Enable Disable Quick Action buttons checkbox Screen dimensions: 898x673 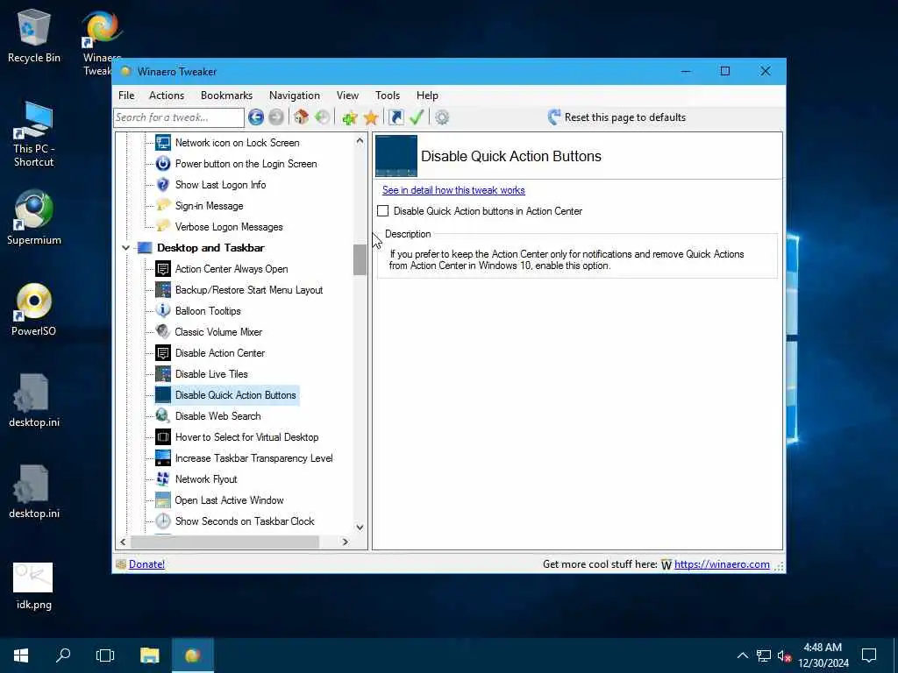[382, 211]
